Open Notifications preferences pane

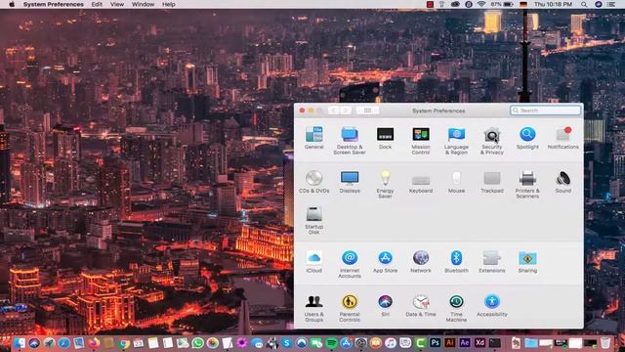coord(562,138)
